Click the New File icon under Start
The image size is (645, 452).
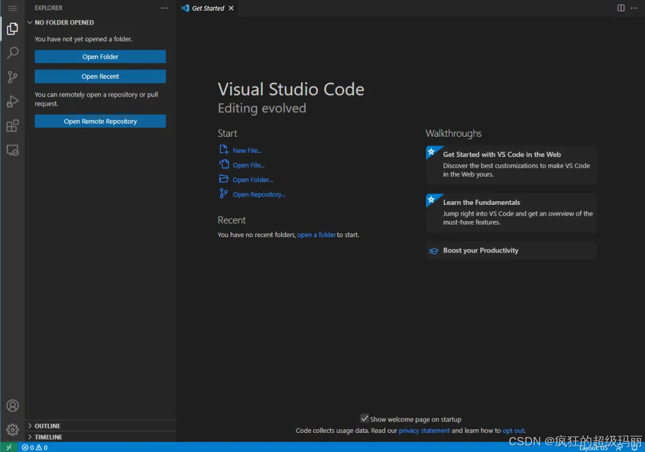pyautogui.click(x=223, y=150)
